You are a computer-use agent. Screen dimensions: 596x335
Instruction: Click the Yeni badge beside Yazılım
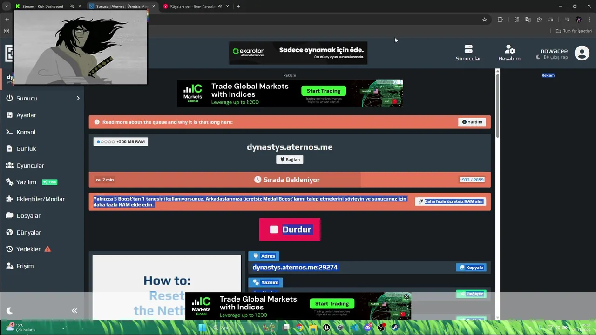[49, 182]
